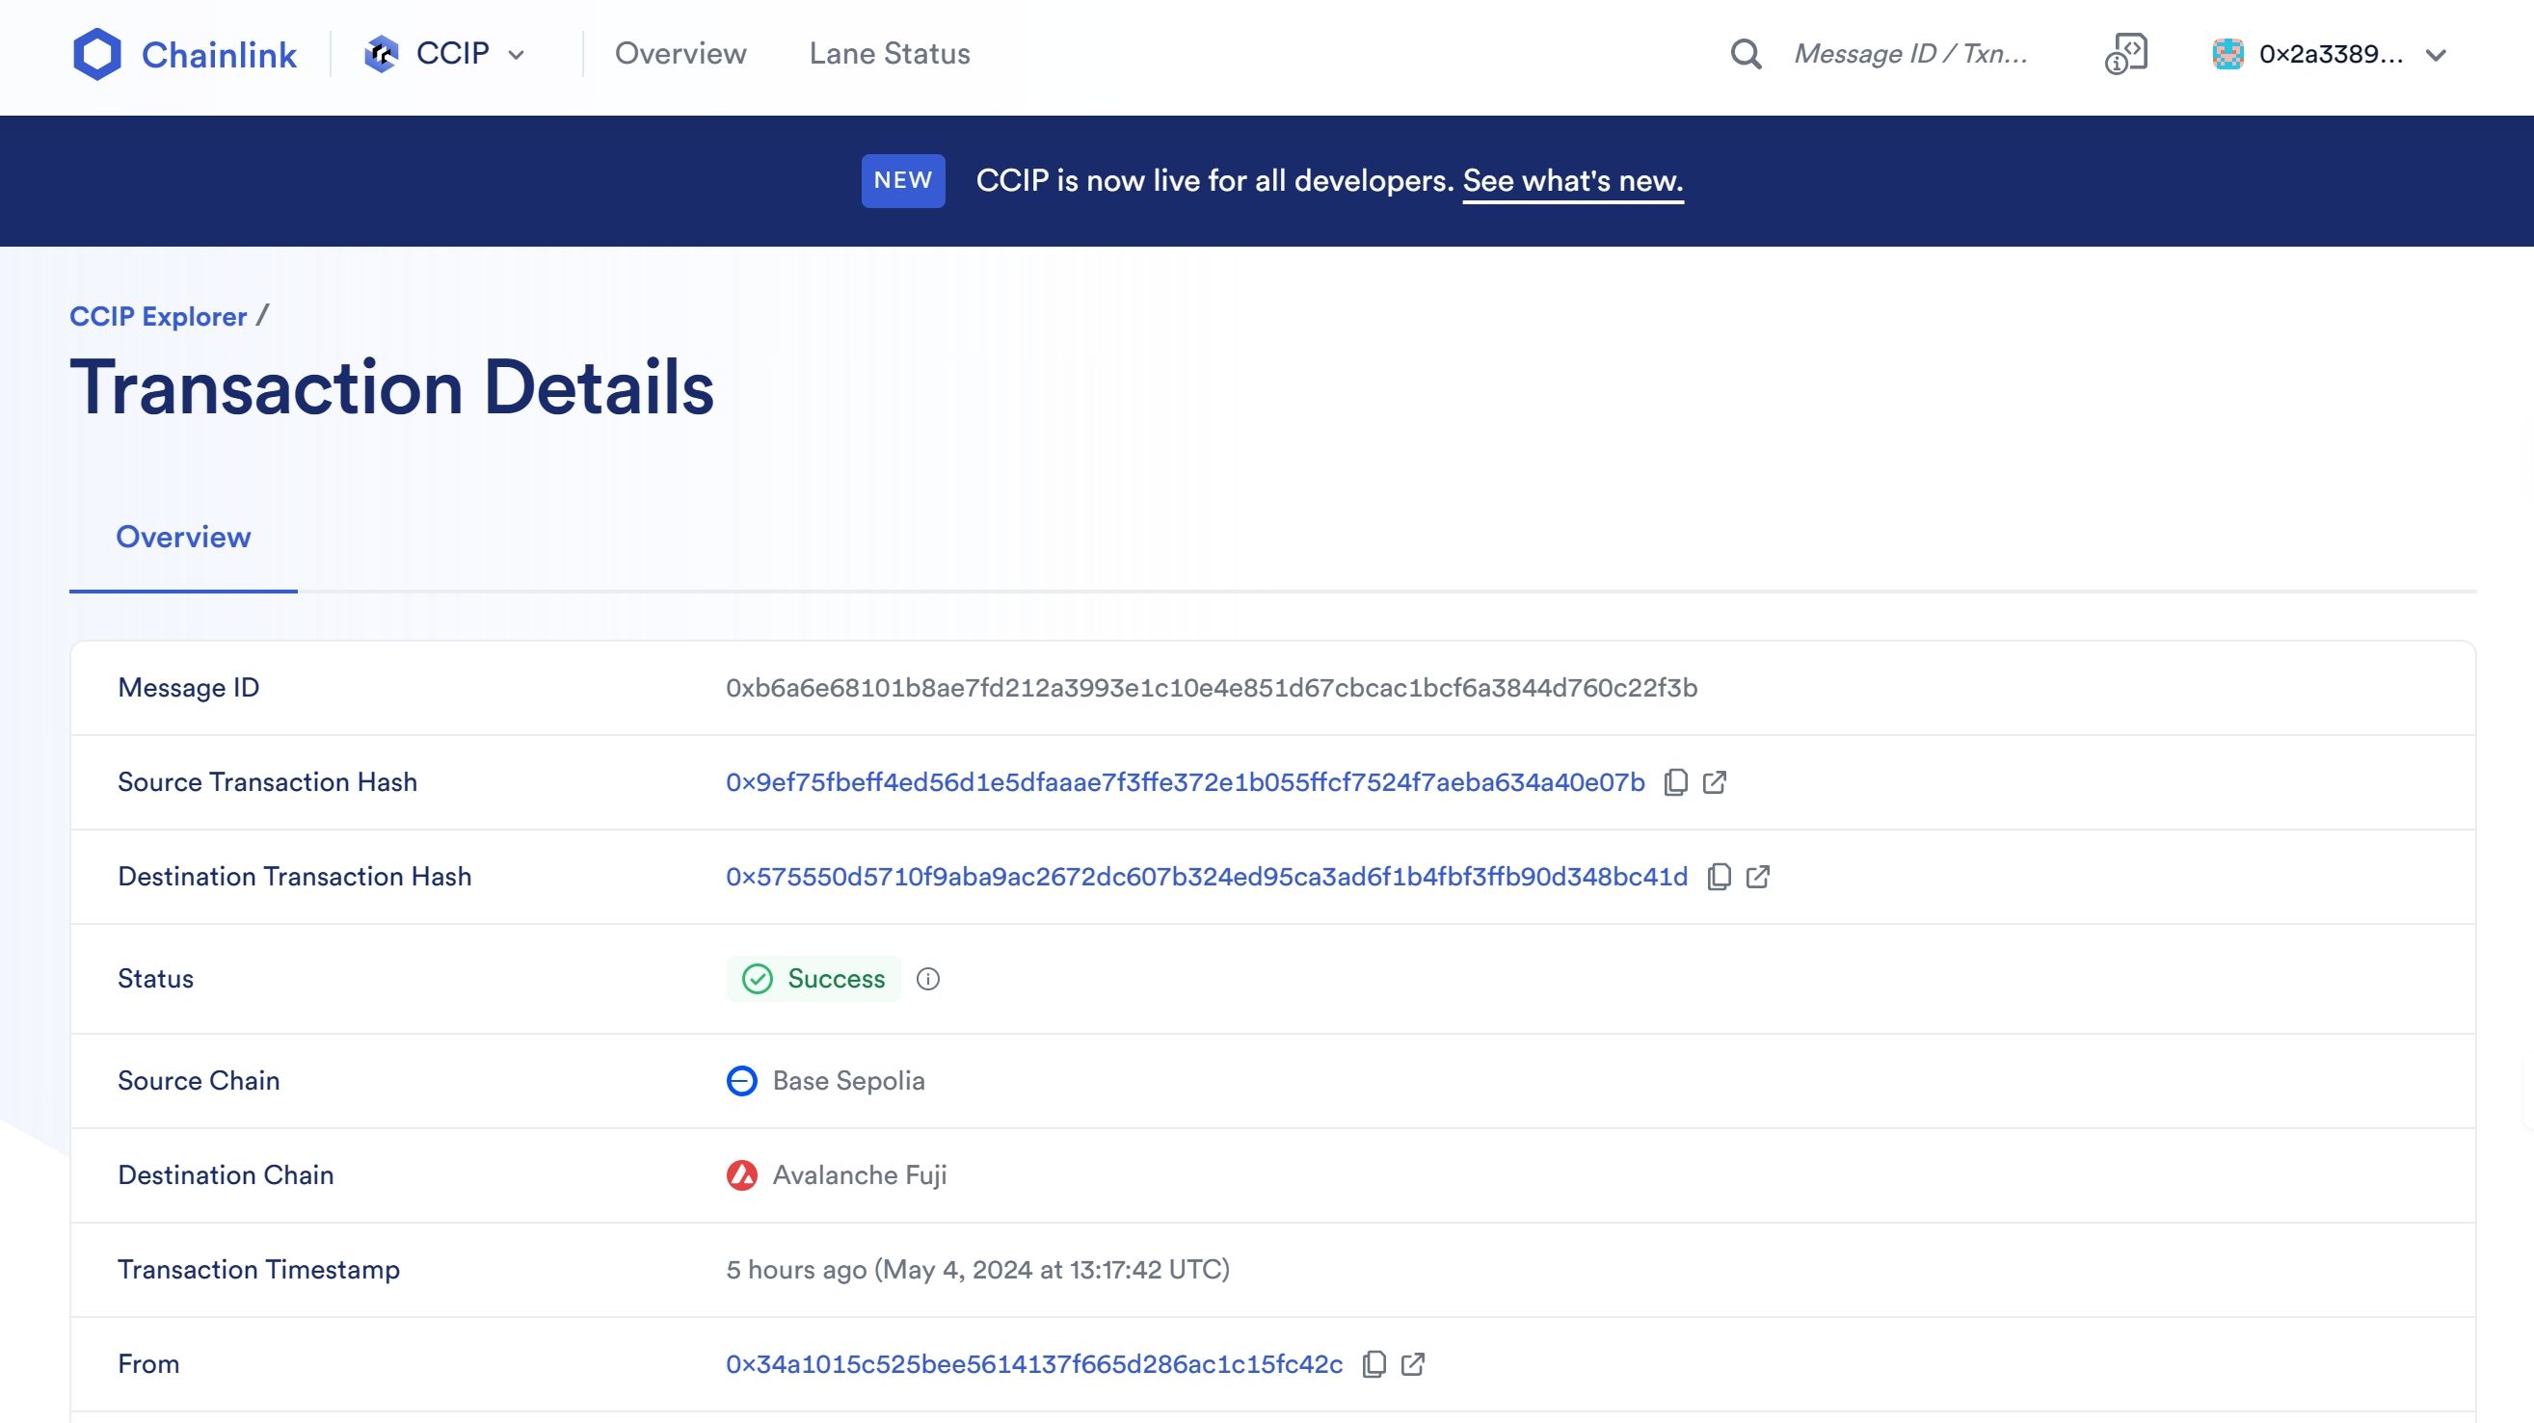Select the transaction timestamp value

coord(977,1271)
